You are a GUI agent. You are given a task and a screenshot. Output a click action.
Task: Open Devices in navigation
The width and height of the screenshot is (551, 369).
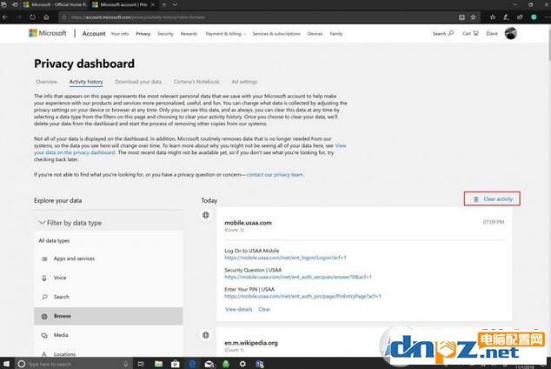point(315,34)
